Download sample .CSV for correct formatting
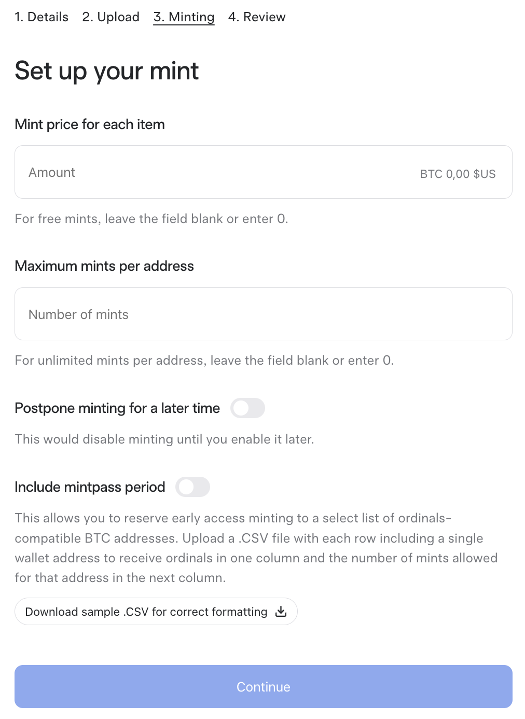This screenshot has height=719, width=525. tap(156, 612)
